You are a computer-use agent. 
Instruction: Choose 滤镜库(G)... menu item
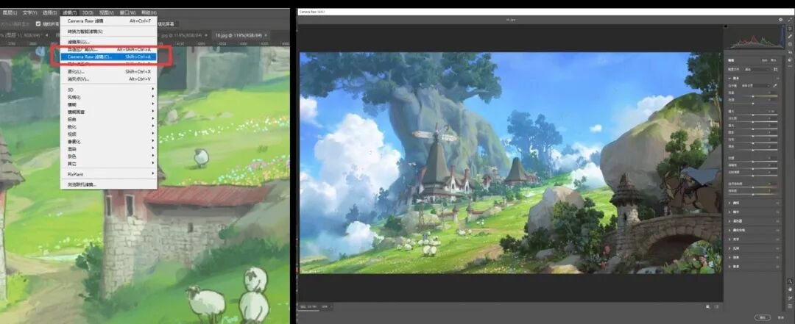tap(108, 42)
